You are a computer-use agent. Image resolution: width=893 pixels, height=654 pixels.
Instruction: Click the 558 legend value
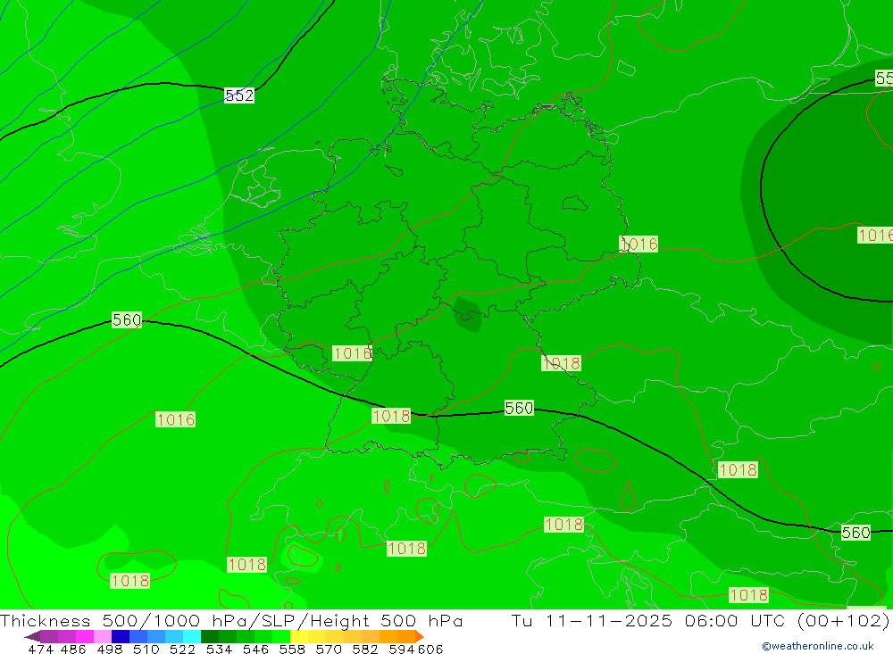click(292, 649)
